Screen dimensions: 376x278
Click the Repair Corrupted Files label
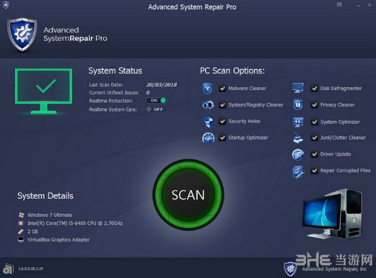(346, 170)
